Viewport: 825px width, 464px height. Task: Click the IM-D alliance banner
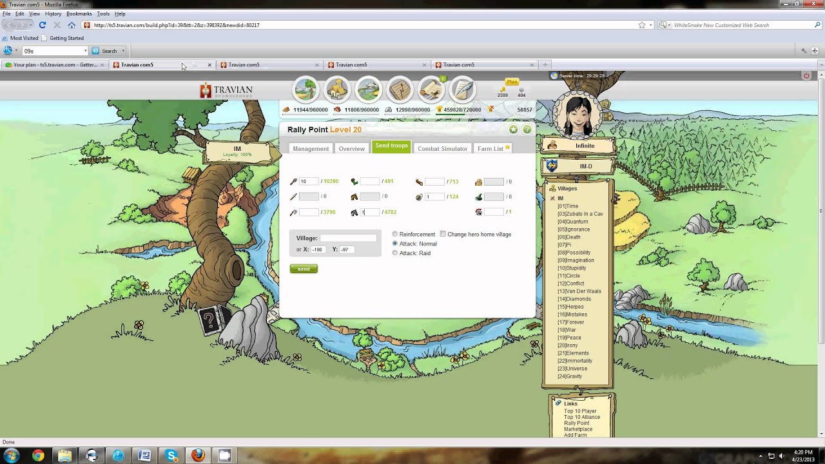click(x=578, y=166)
